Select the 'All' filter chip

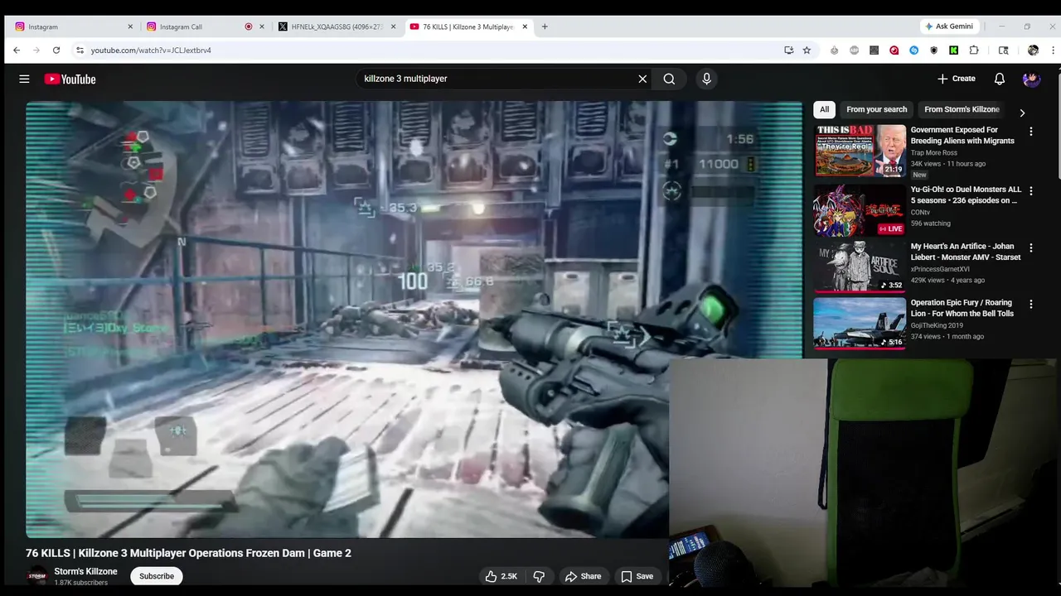pyautogui.click(x=824, y=109)
